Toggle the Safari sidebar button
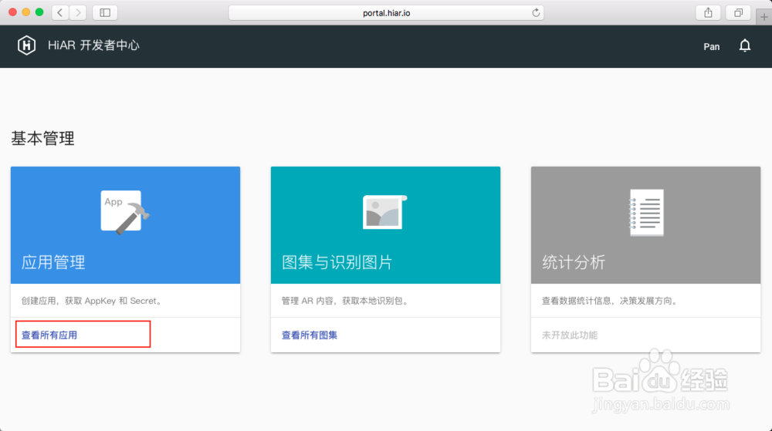 tap(105, 13)
